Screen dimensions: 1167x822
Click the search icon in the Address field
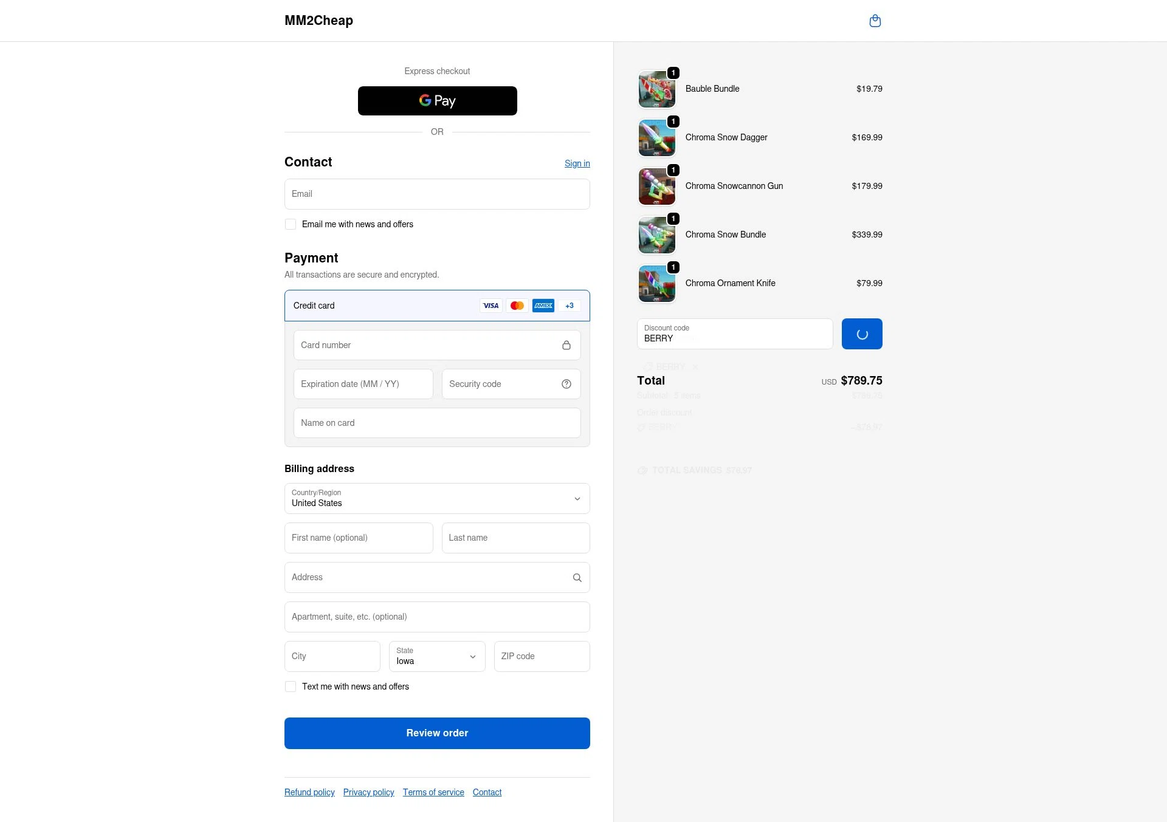coord(577,577)
